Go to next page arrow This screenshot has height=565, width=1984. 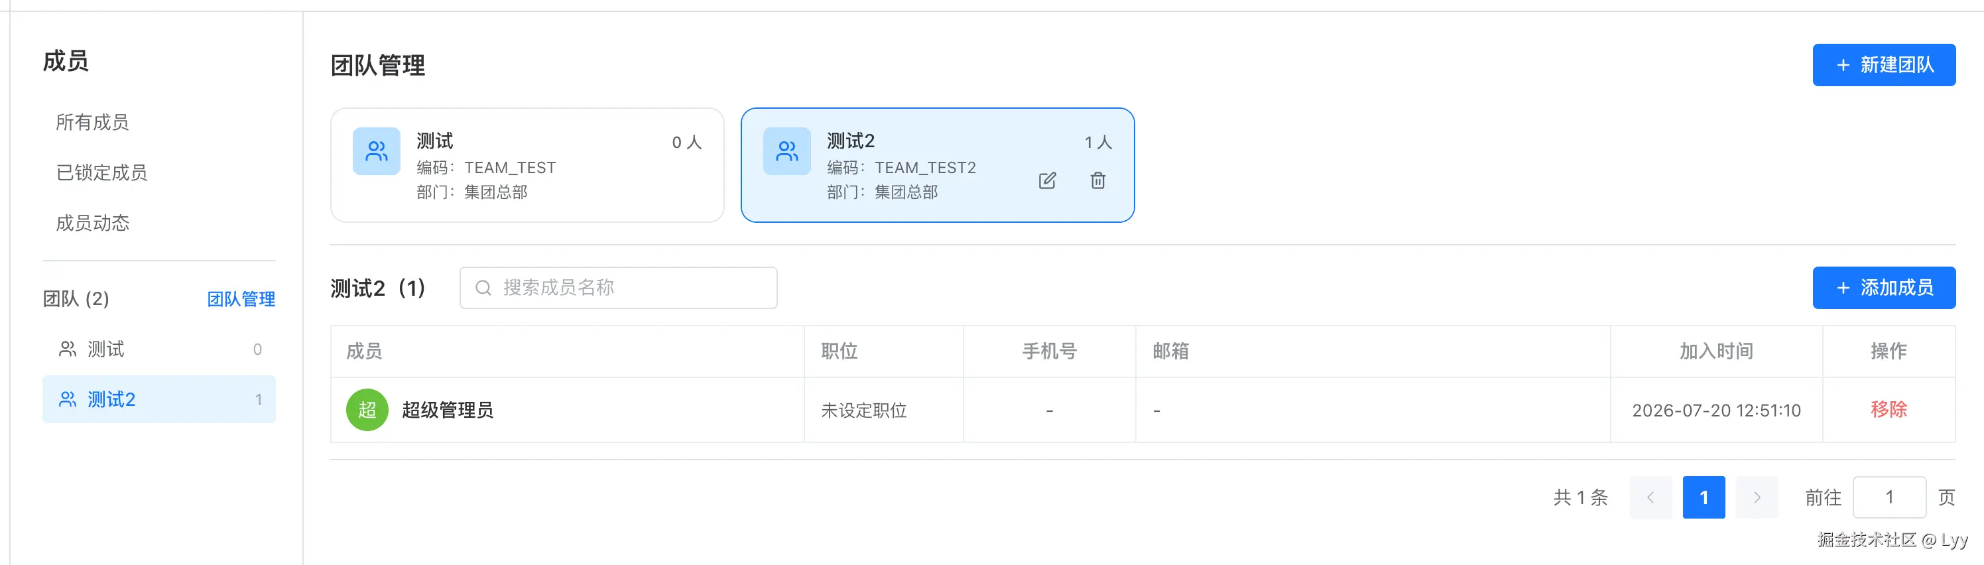pos(1757,497)
